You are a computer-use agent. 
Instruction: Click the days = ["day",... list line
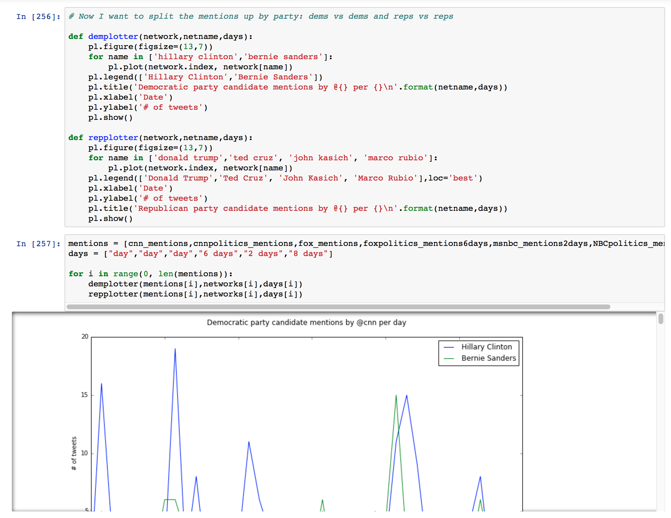click(x=201, y=254)
